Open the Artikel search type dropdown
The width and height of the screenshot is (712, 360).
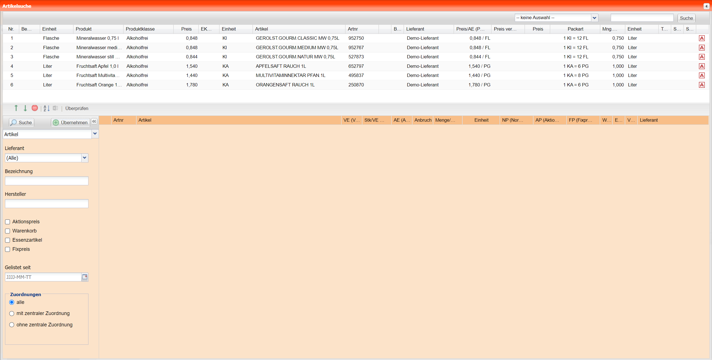pos(95,134)
